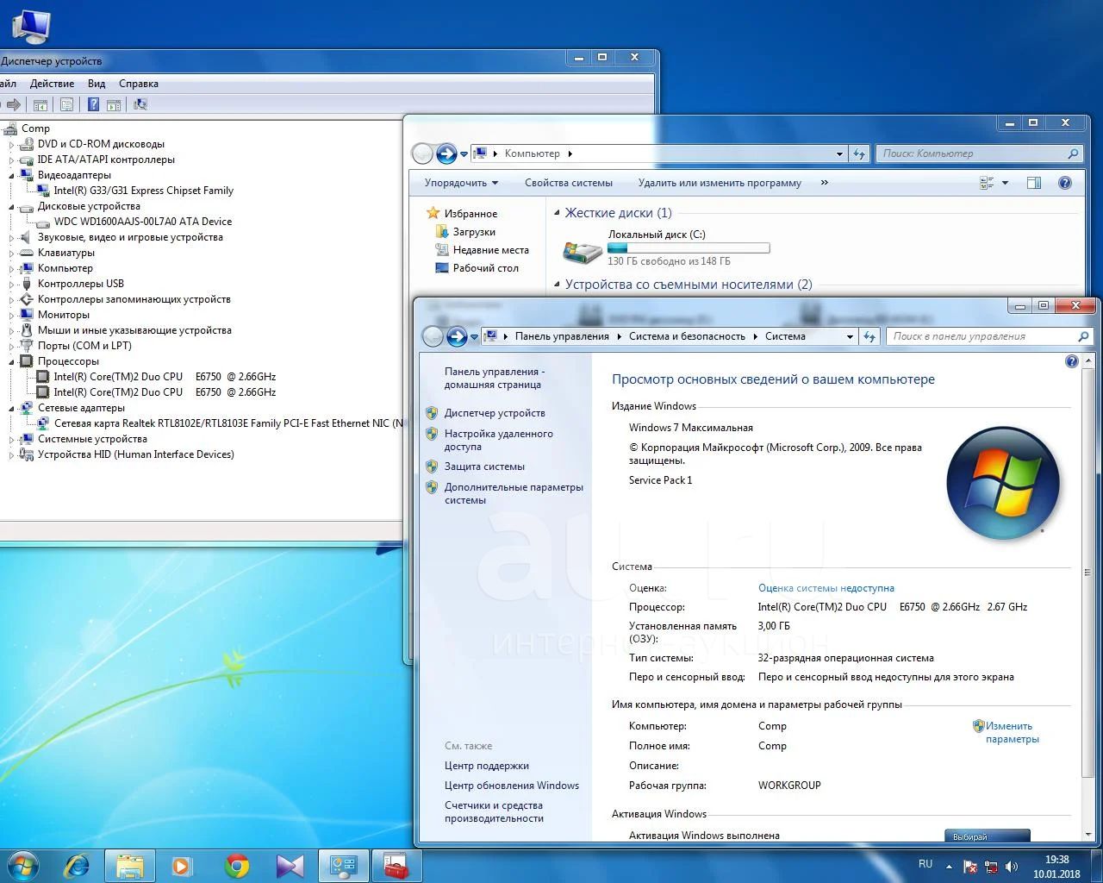
Task: Go forward in System control panel window
Action: (x=457, y=336)
